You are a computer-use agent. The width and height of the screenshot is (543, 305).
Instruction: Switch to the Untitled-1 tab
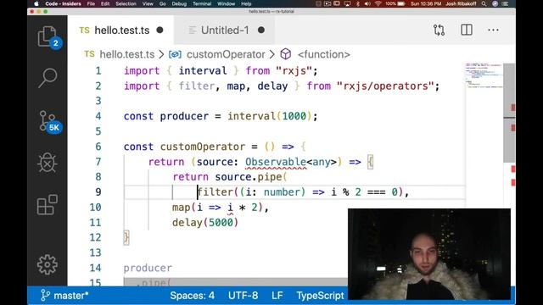click(224, 30)
